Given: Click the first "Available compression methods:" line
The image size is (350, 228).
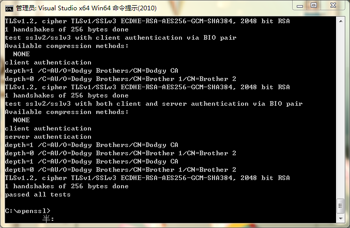Looking at the screenshot, I should (x=67, y=46).
